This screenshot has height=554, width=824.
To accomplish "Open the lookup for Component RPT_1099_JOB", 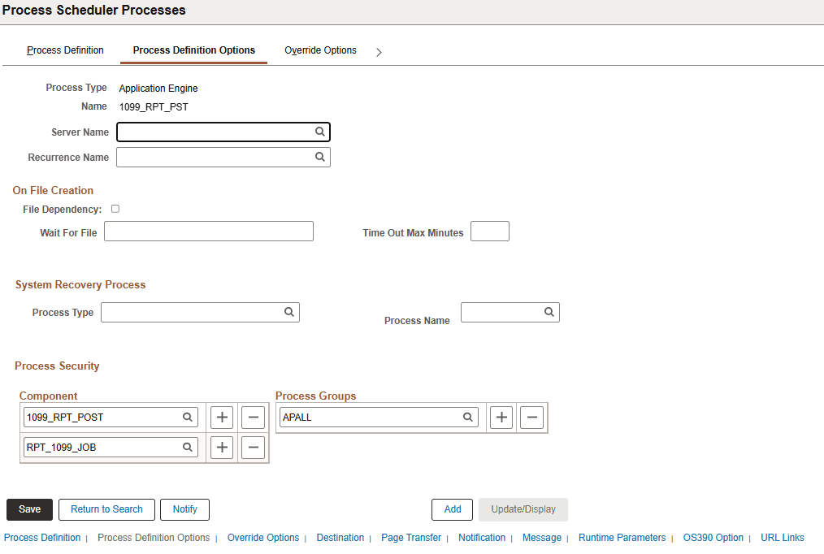I will (x=189, y=447).
